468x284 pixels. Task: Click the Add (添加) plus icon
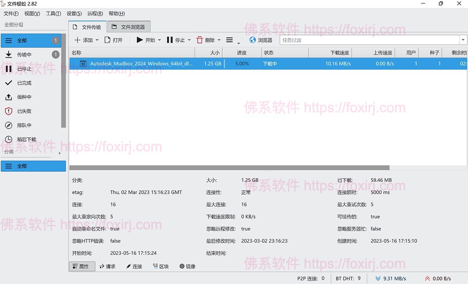pos(77,40)
